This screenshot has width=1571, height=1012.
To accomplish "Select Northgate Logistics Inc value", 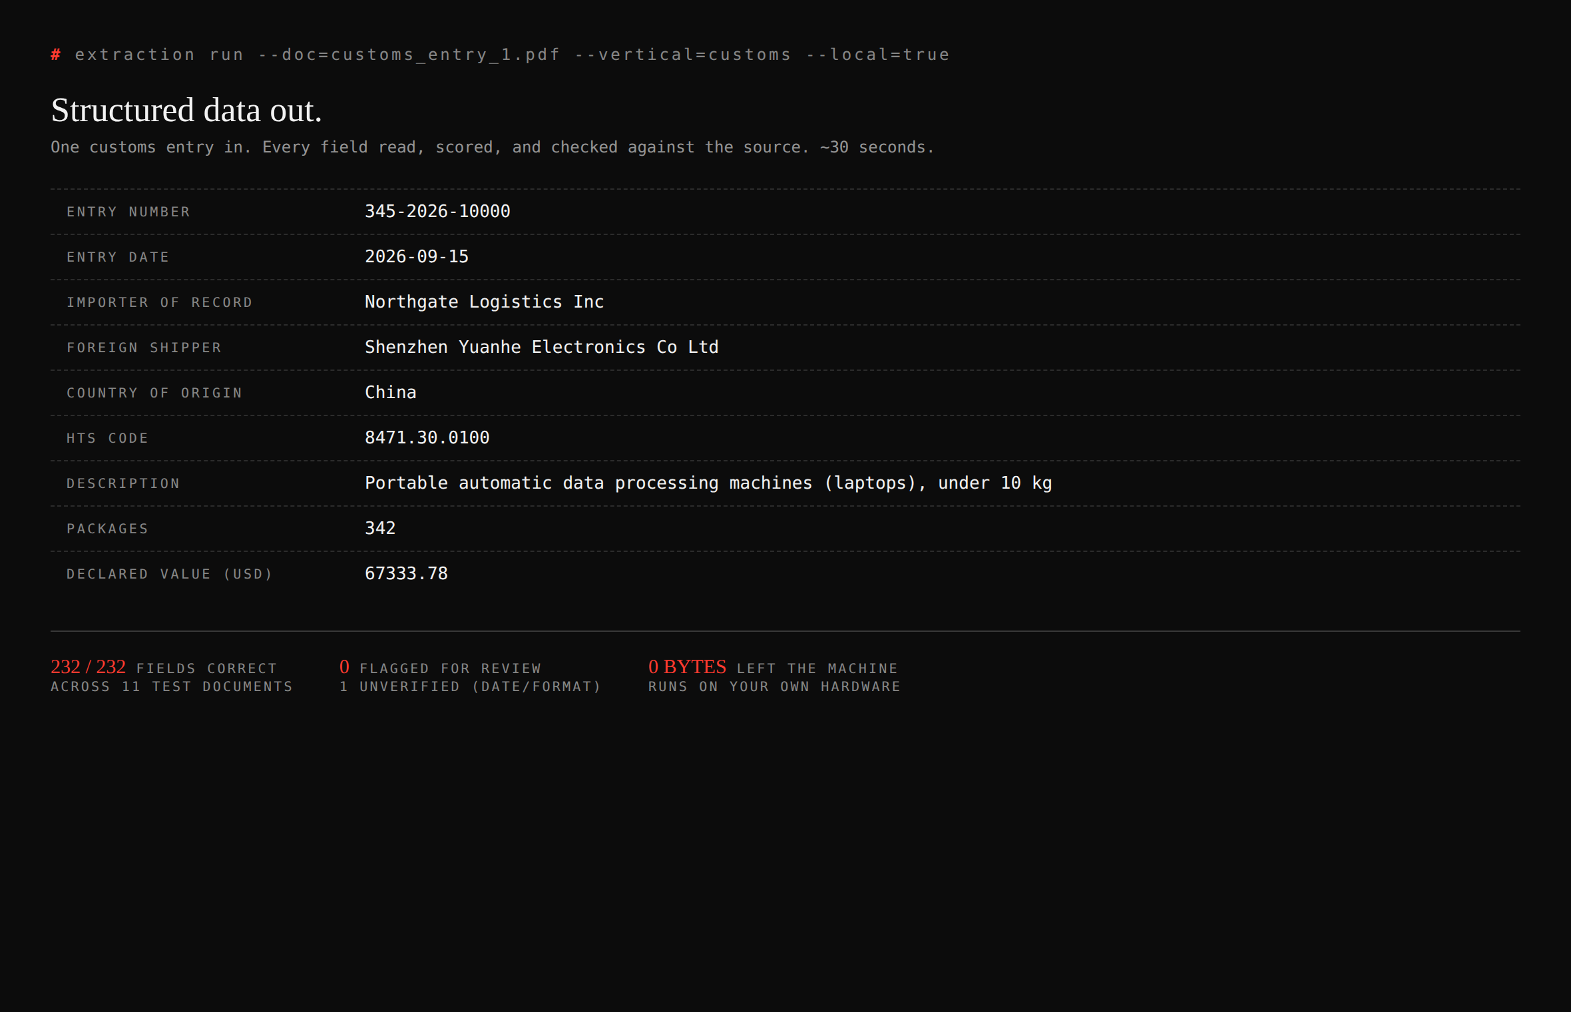I will coord(485,302).
